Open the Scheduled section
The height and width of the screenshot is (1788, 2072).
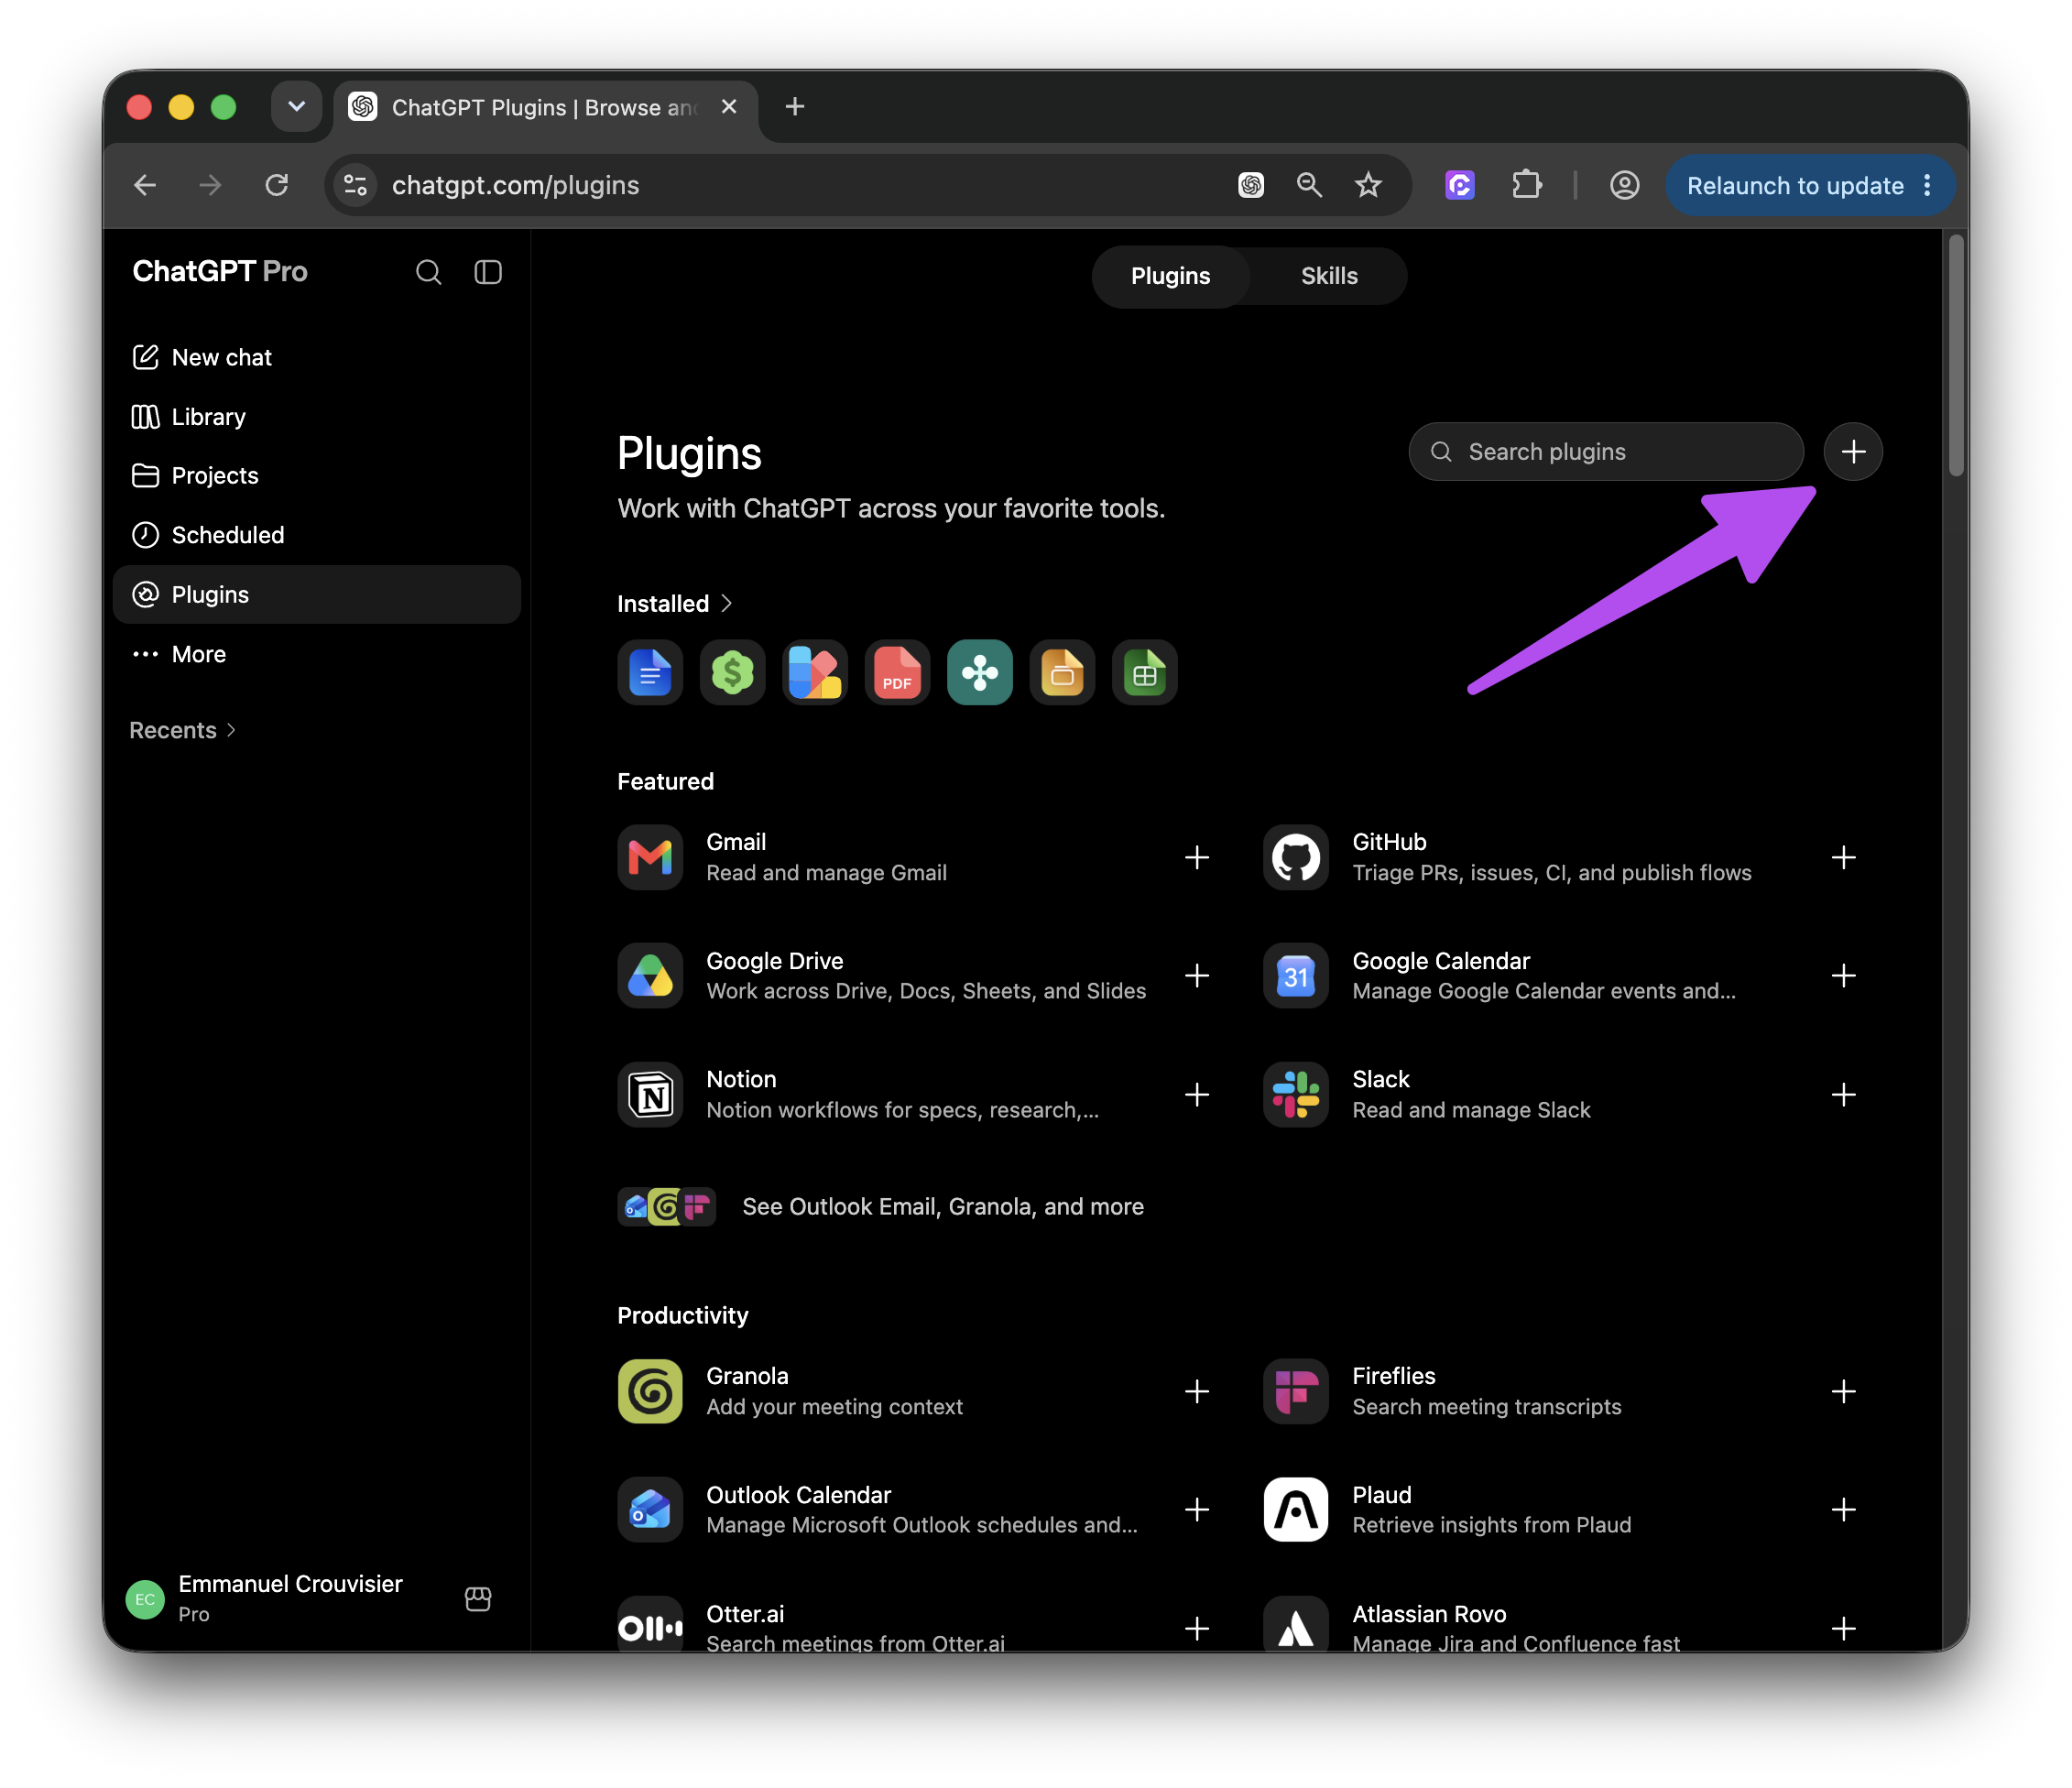coord(316,535)
